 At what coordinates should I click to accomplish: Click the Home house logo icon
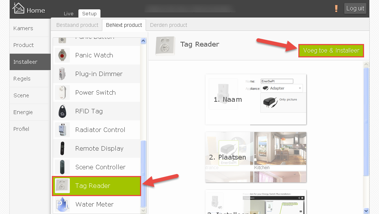(18, 8)
